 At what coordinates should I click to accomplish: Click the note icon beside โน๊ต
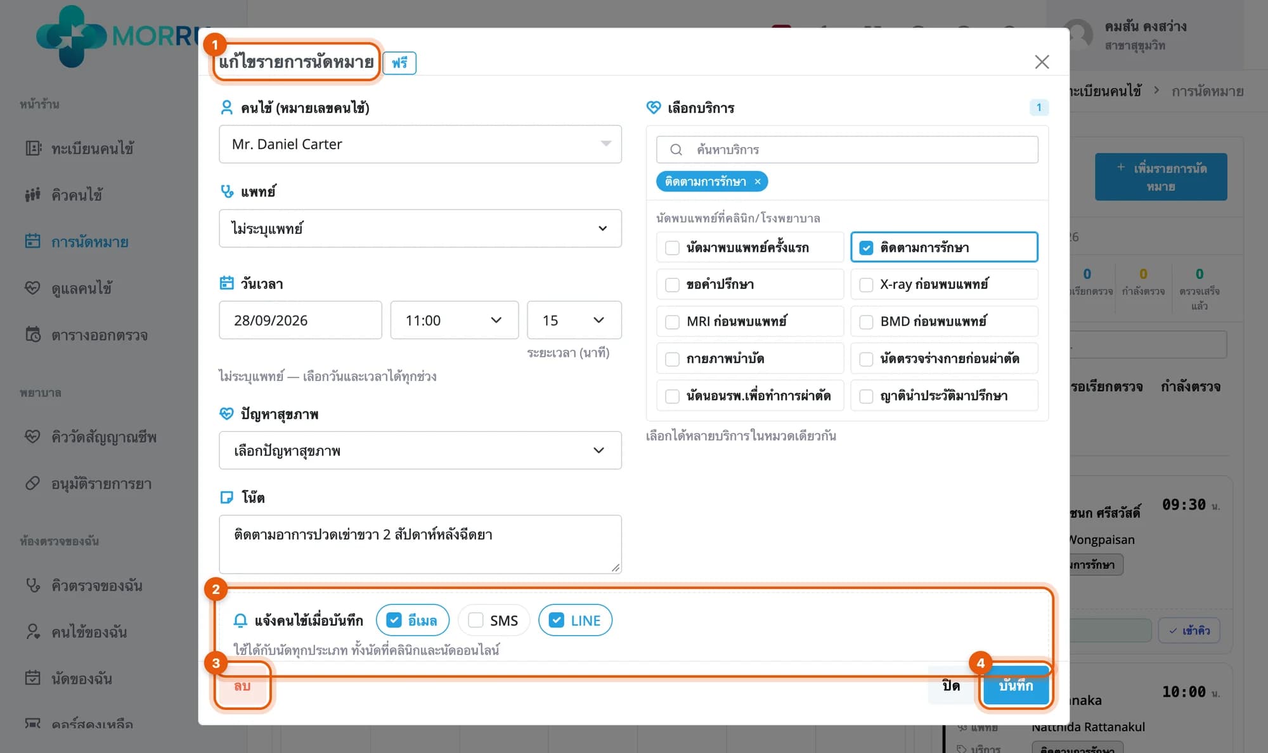[x=226, y=498]
